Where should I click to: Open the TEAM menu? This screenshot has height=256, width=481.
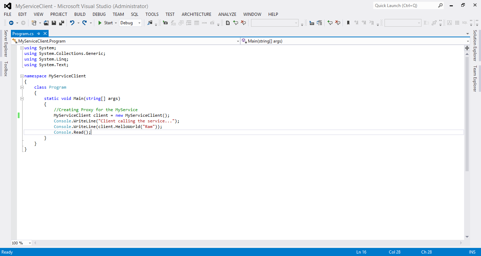[x=118, y=14]
